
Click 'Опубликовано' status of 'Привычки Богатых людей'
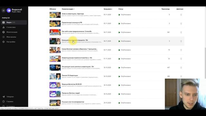[126, 94]
